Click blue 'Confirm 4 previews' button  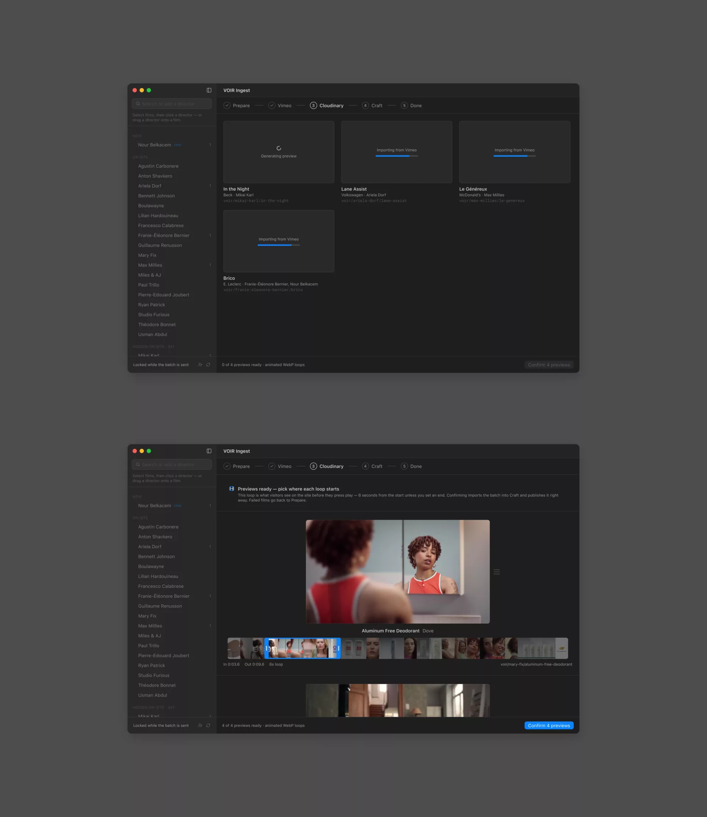pos(549,725)
